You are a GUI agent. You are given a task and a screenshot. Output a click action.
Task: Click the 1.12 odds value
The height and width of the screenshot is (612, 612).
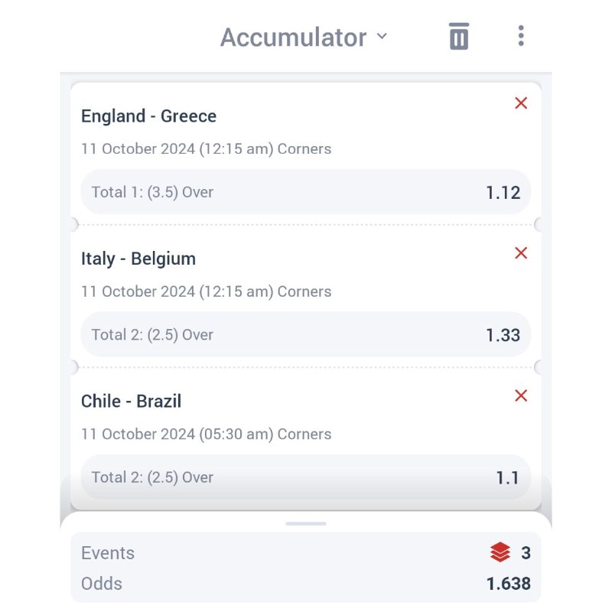click(x=503, y=193)
